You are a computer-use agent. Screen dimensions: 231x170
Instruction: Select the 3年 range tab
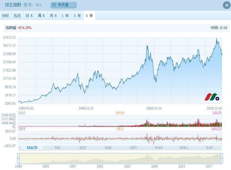[x=77, y=16]
